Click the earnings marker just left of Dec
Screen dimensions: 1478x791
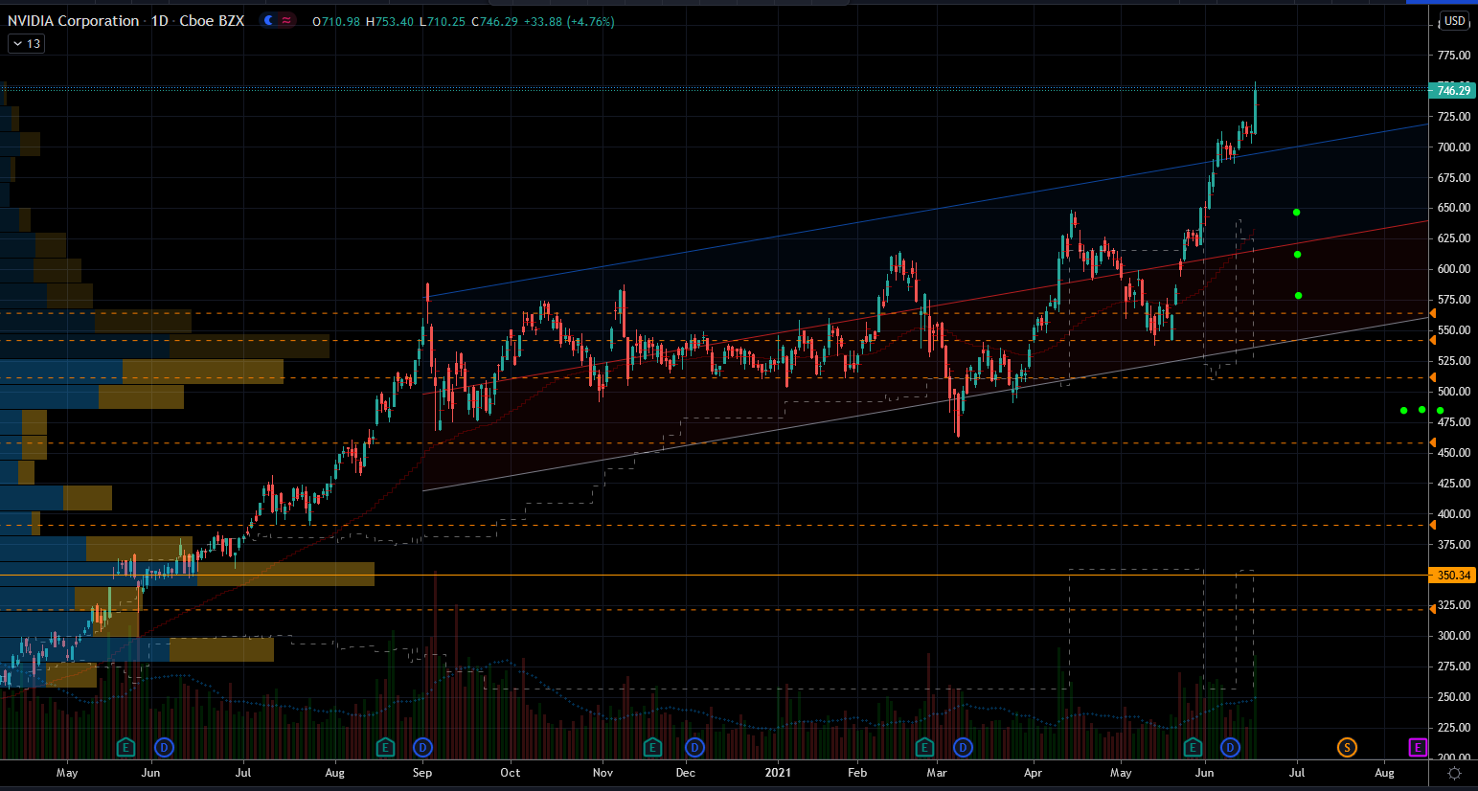pyautogui.click(x=652, y=747)
